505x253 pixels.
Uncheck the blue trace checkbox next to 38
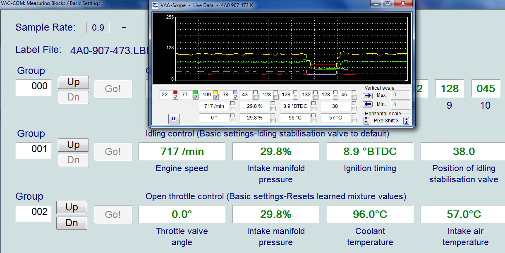(235, 97)
